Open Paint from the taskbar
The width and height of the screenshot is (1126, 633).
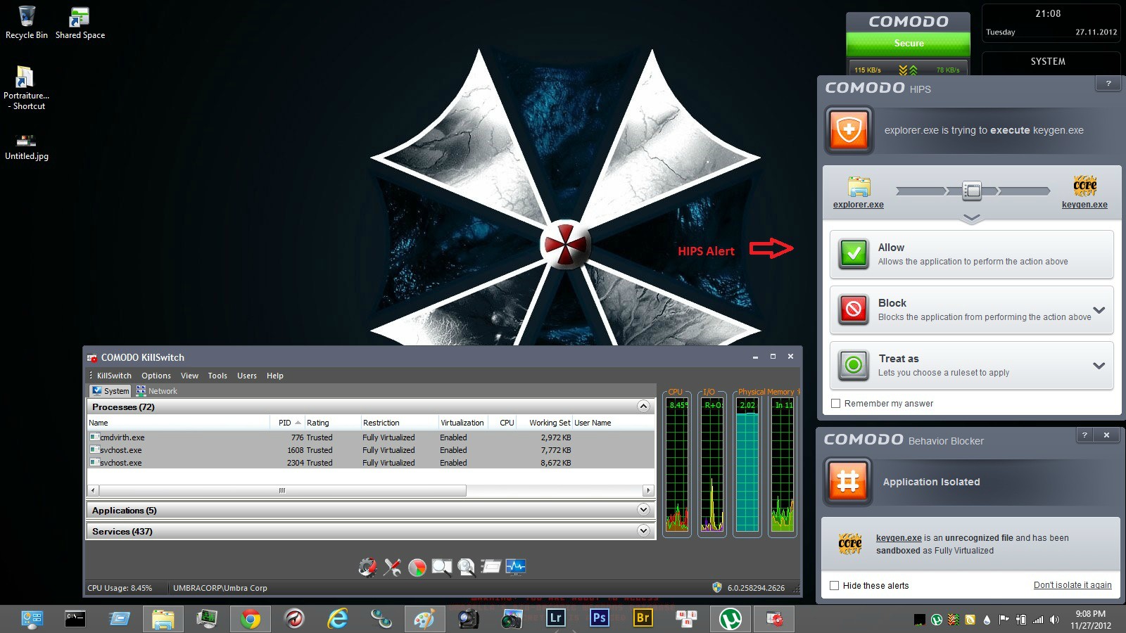tap(424, 619)
